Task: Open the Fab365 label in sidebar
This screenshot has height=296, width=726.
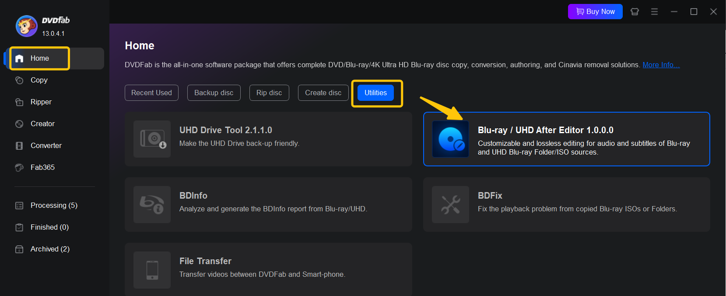Action: coord(42,168)
